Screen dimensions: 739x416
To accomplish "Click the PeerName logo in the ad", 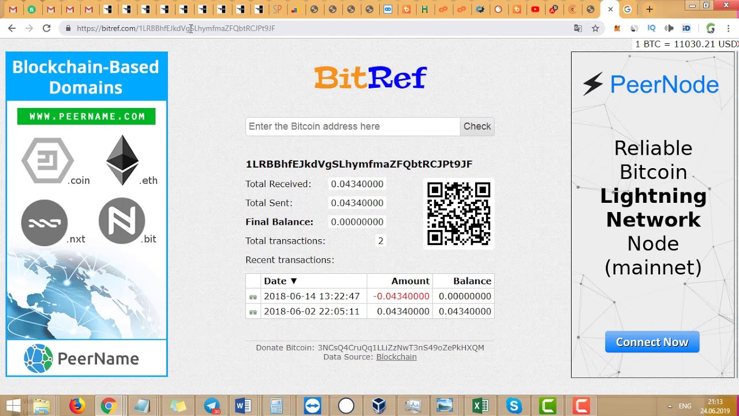I will (81, 358).
